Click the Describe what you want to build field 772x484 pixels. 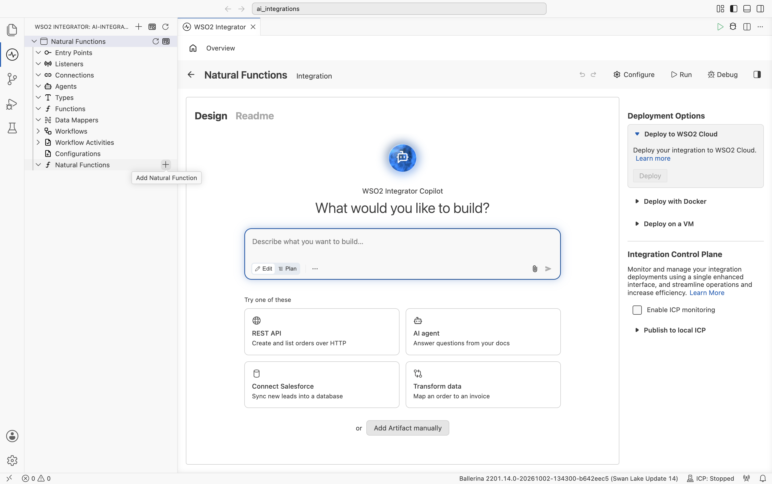402,242
